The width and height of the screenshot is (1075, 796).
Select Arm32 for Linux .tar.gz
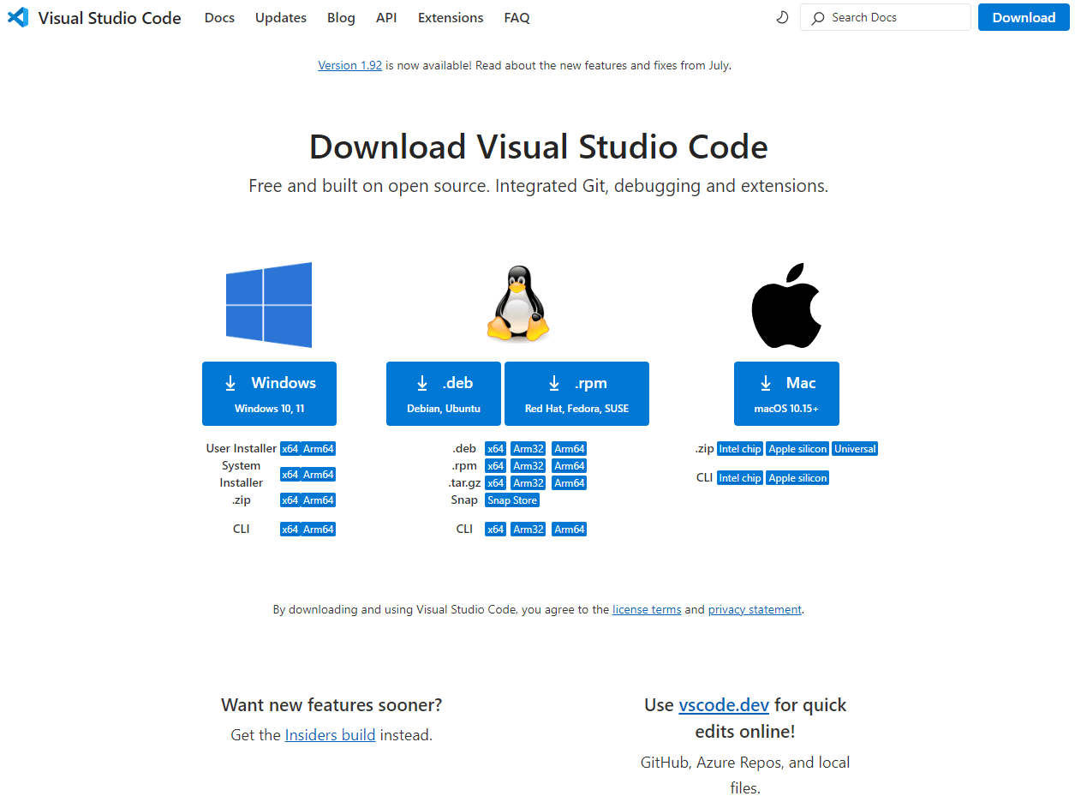pyautogui.click(x=528, y=483)
